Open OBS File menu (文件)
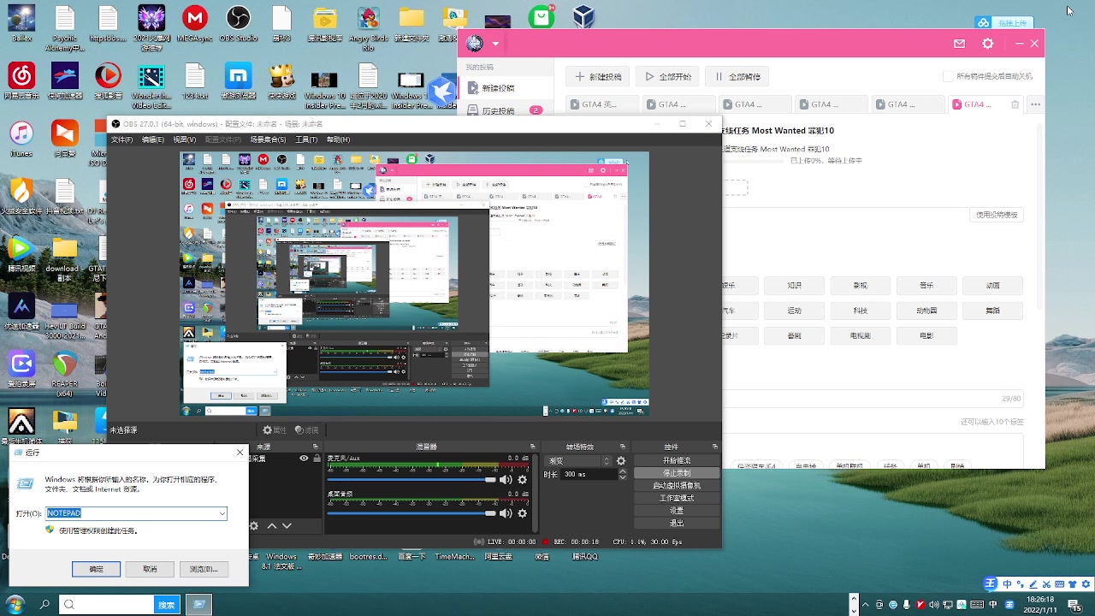1095x616 pixels. [121, 139]
